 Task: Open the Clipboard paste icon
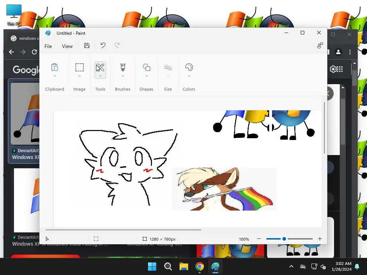[54, 67]
